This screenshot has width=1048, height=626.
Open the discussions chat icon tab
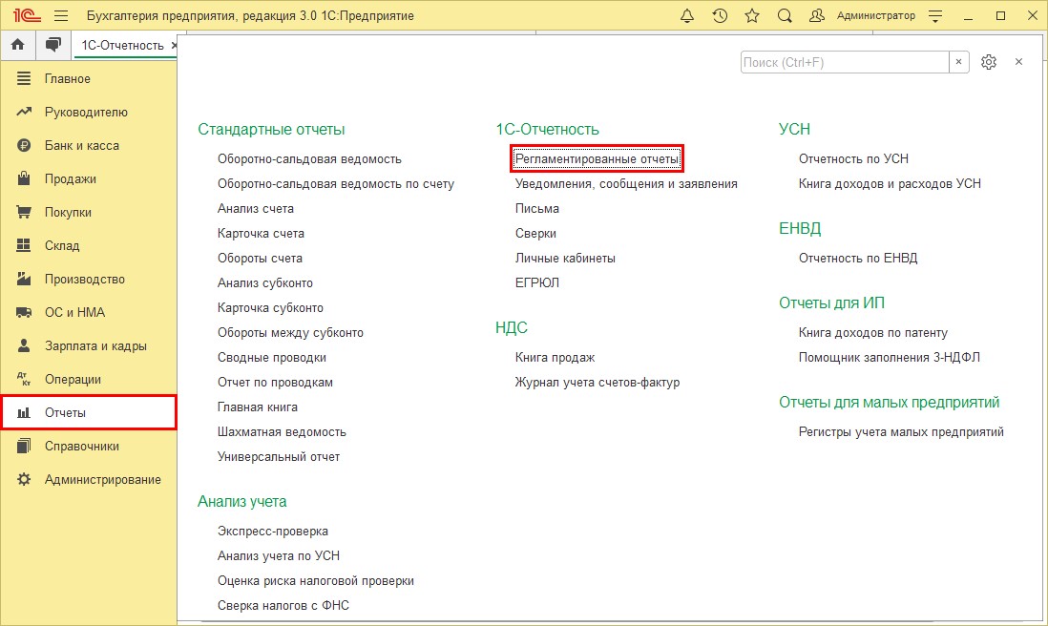52,45
